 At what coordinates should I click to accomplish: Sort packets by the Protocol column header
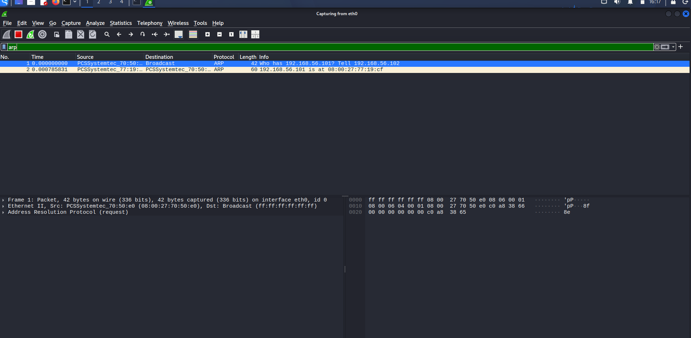click(x=225, y=57)
